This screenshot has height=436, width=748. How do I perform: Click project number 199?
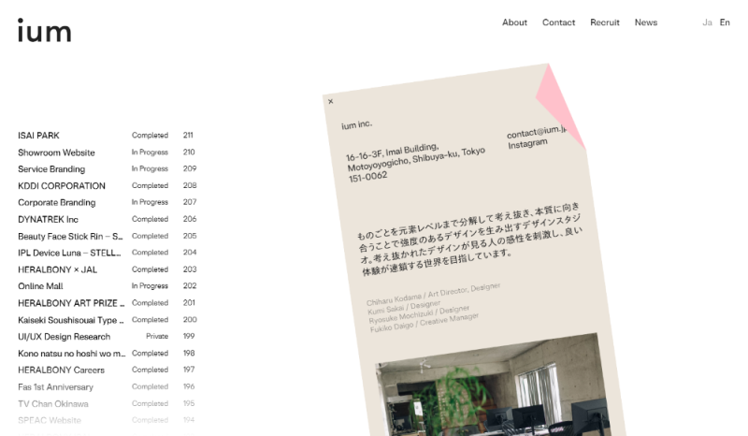[189, 336]
